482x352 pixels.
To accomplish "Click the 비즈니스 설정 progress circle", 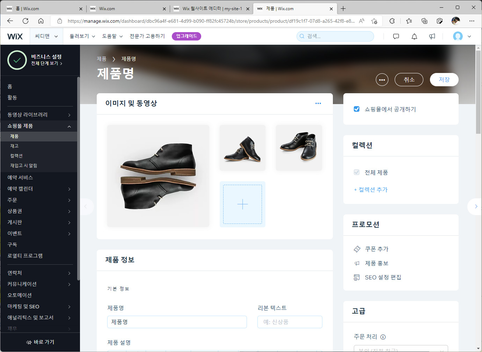I will 17,60.
